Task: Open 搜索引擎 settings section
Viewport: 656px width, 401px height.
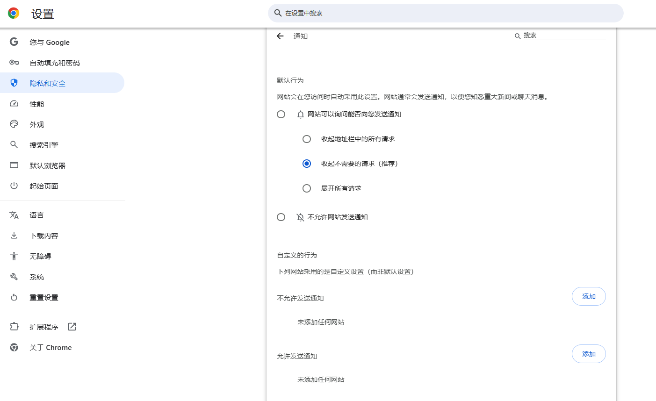Action: pyautogui.click(x=62, y=145)
